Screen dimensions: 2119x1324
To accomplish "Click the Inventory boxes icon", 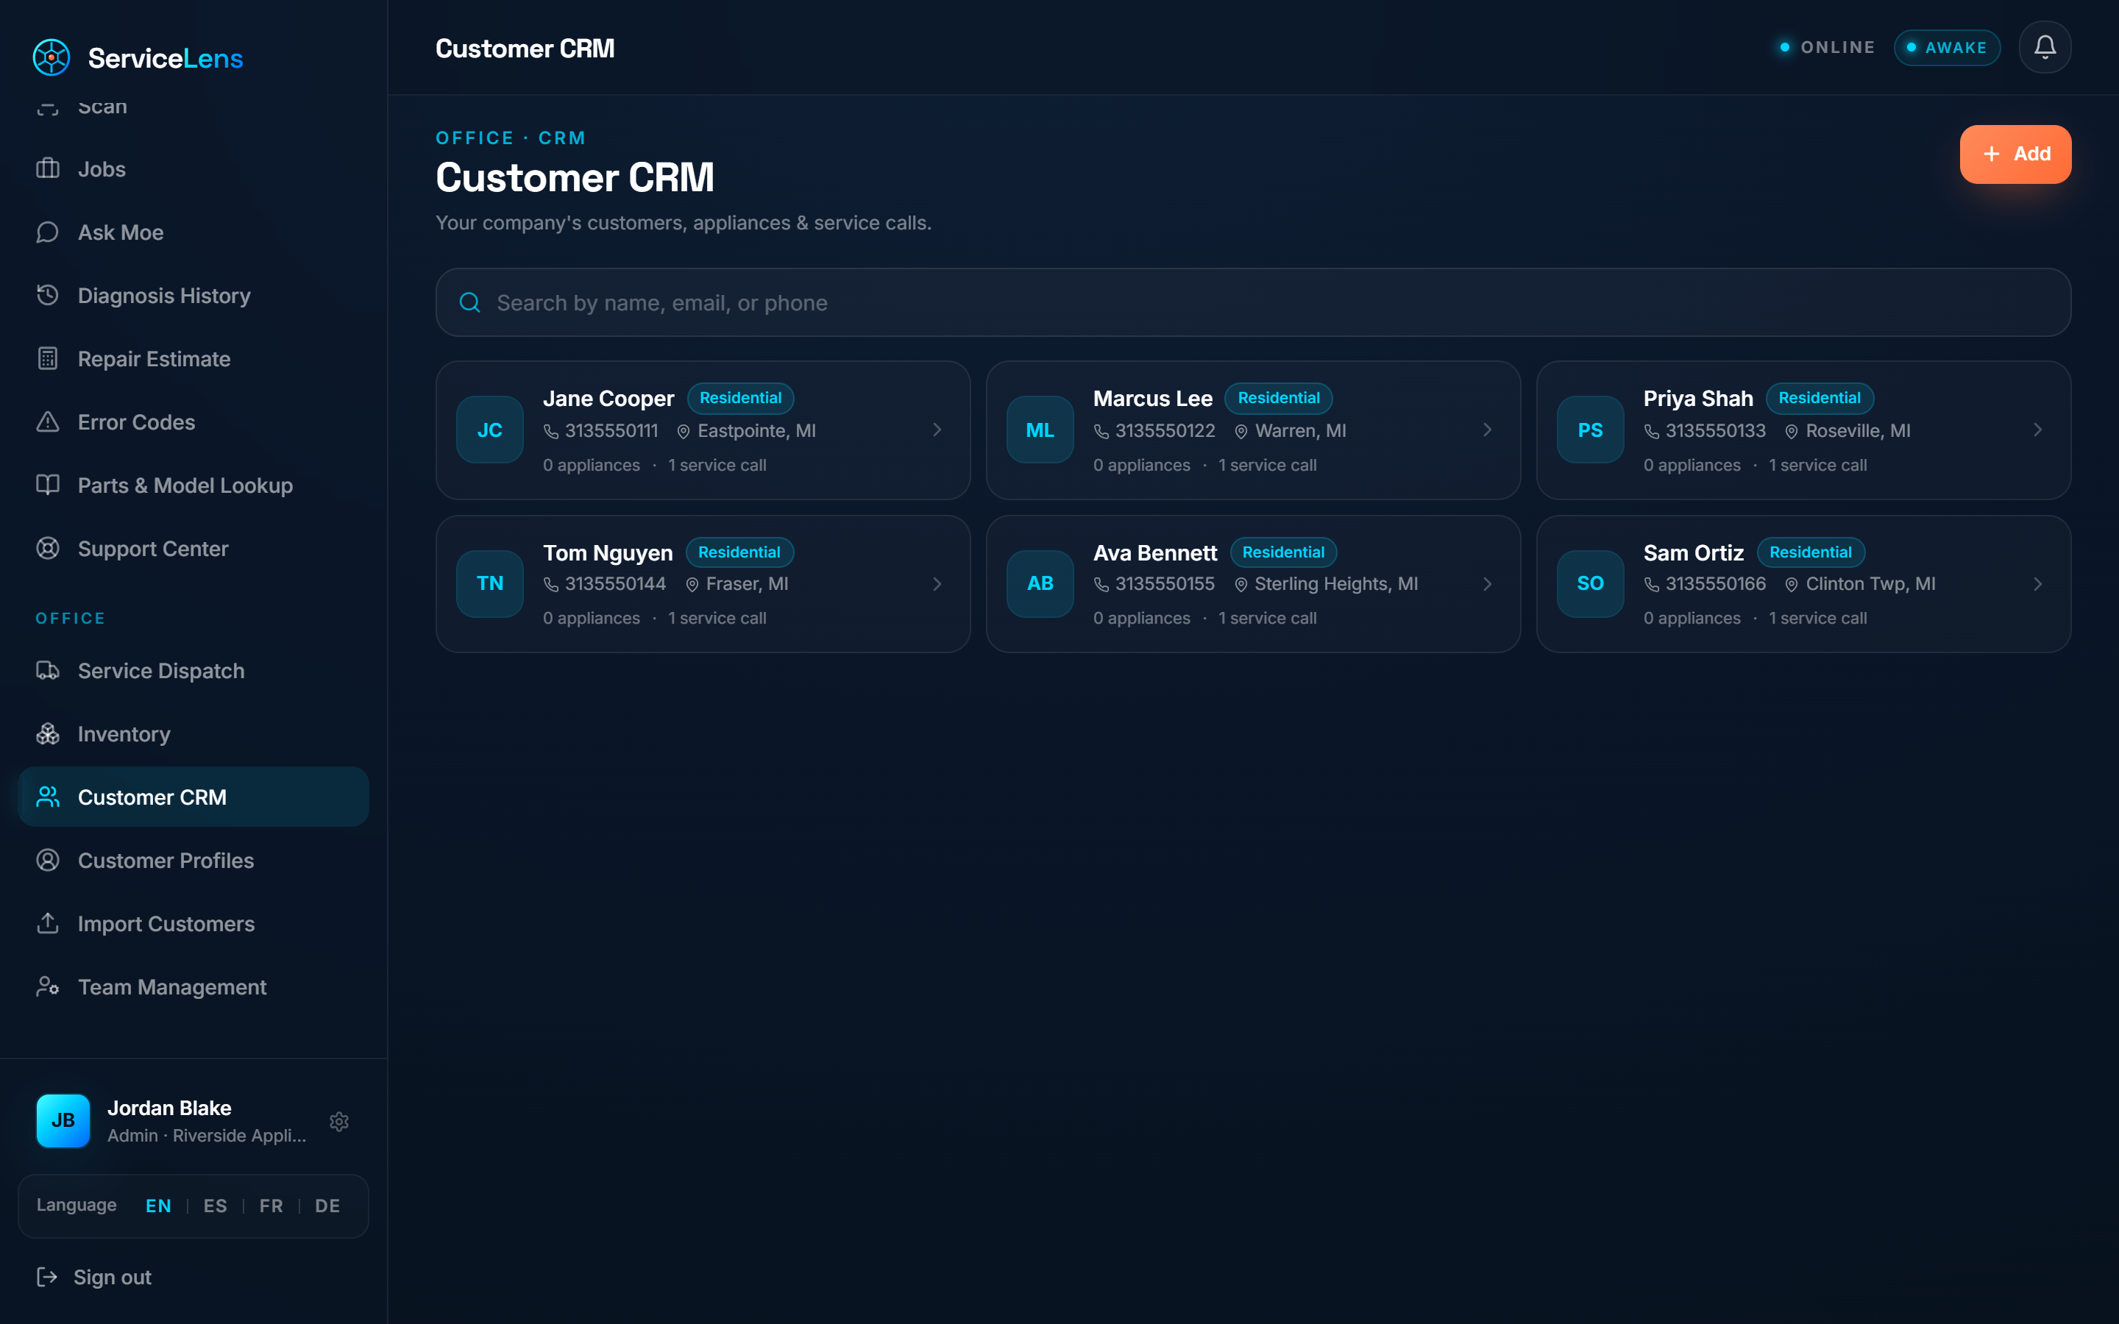I will [x=48, y=734].
